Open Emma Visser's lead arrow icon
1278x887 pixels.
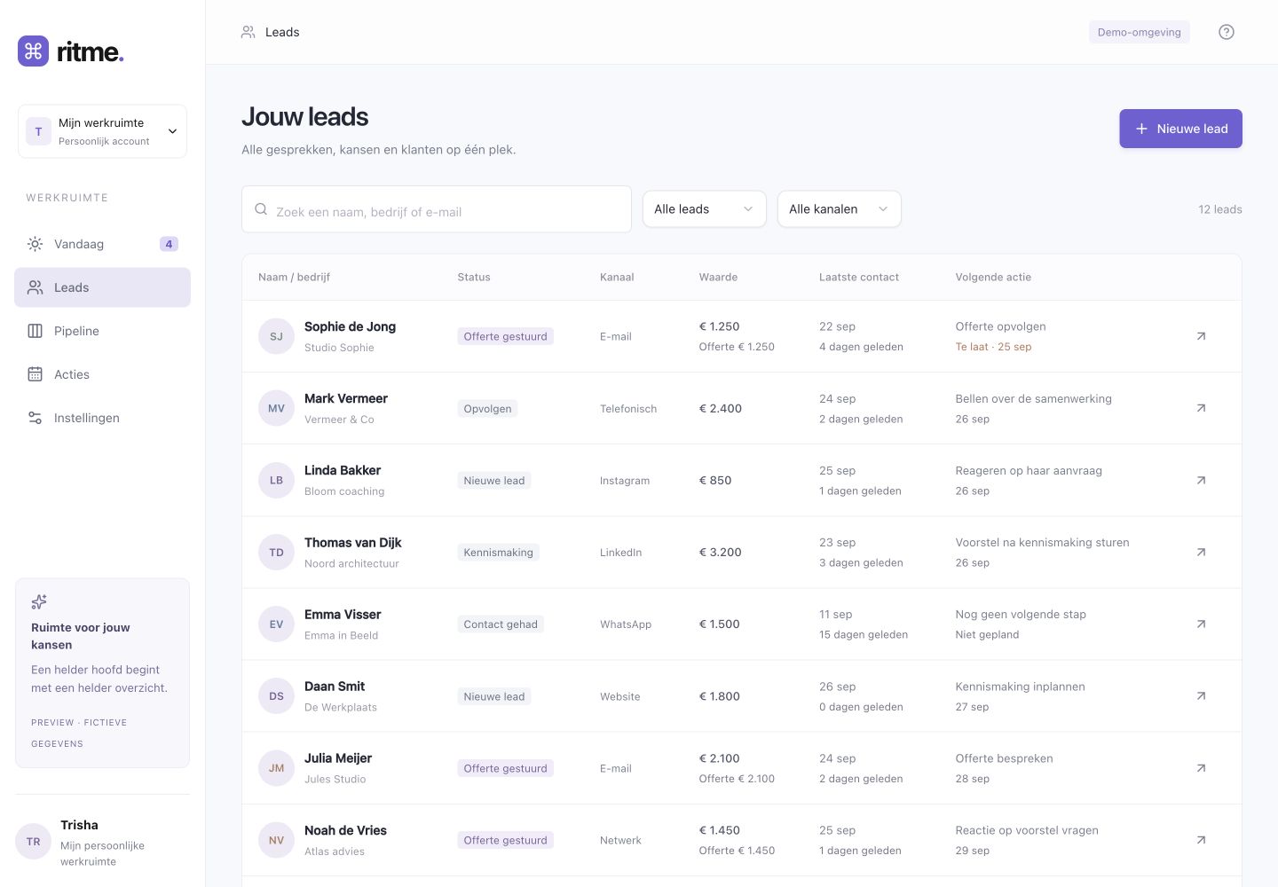pyautogui.click(x=1201, y=624)
